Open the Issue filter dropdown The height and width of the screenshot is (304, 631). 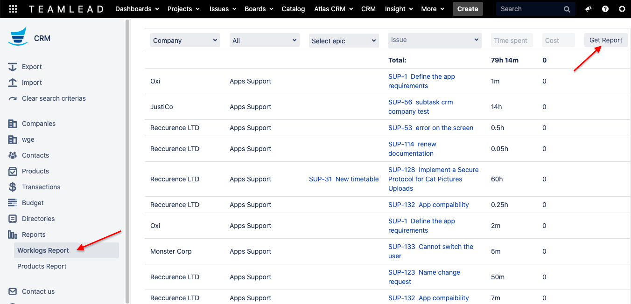434,40
